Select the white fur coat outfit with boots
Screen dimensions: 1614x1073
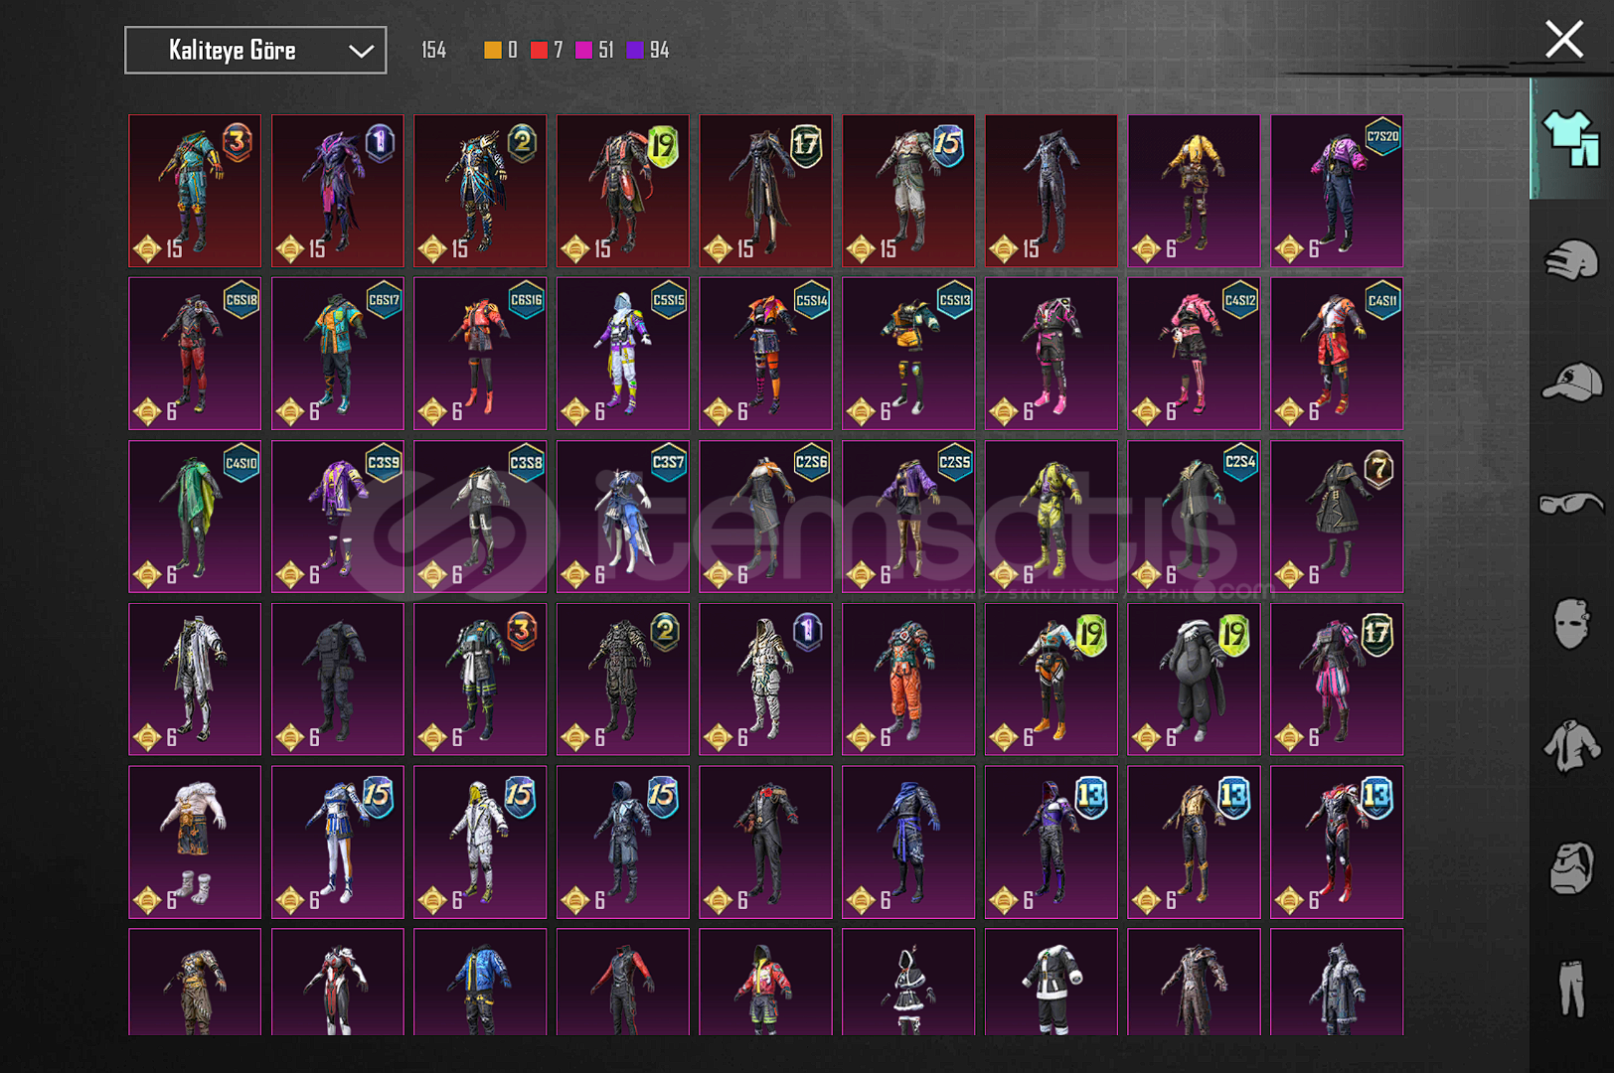195,842
